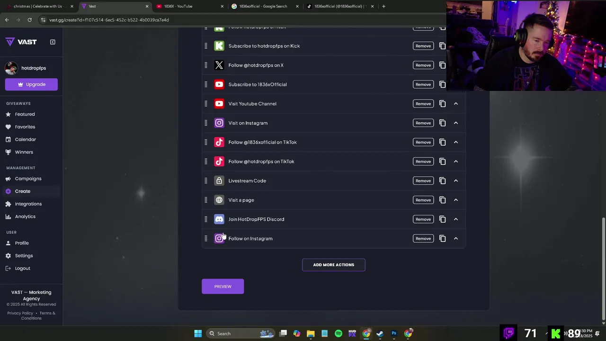This screenshot has height=341, width=606.
Task: Click ADD MORE ACTIONS button
Action: coord(333,265)
